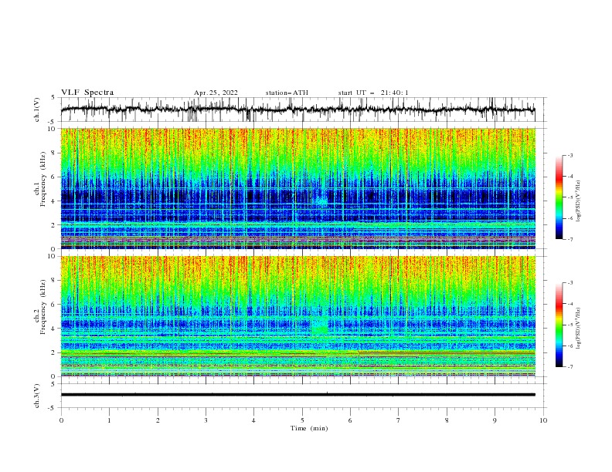Viewport: 612px width, 472px height.
Task: Click the ch.1 voltage waveform trace
Action: [297, 110]
